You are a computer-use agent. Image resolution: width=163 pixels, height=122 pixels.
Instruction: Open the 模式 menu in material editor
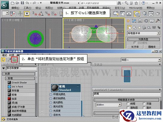point(4,55)
